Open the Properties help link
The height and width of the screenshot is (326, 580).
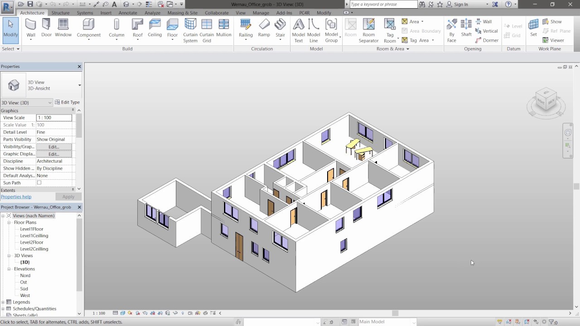tap(16, 197)
